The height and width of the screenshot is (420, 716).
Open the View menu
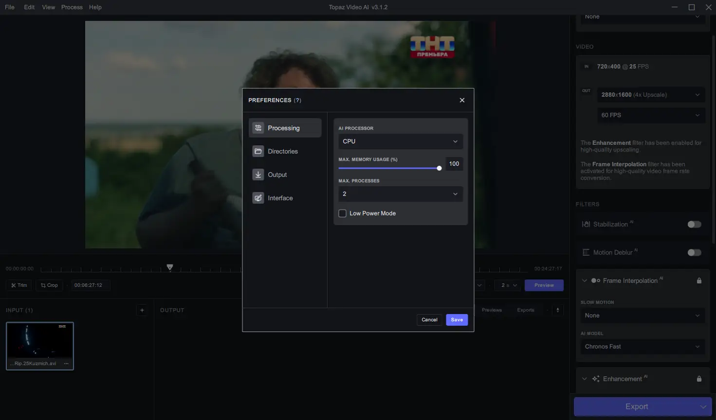(49, 7)
